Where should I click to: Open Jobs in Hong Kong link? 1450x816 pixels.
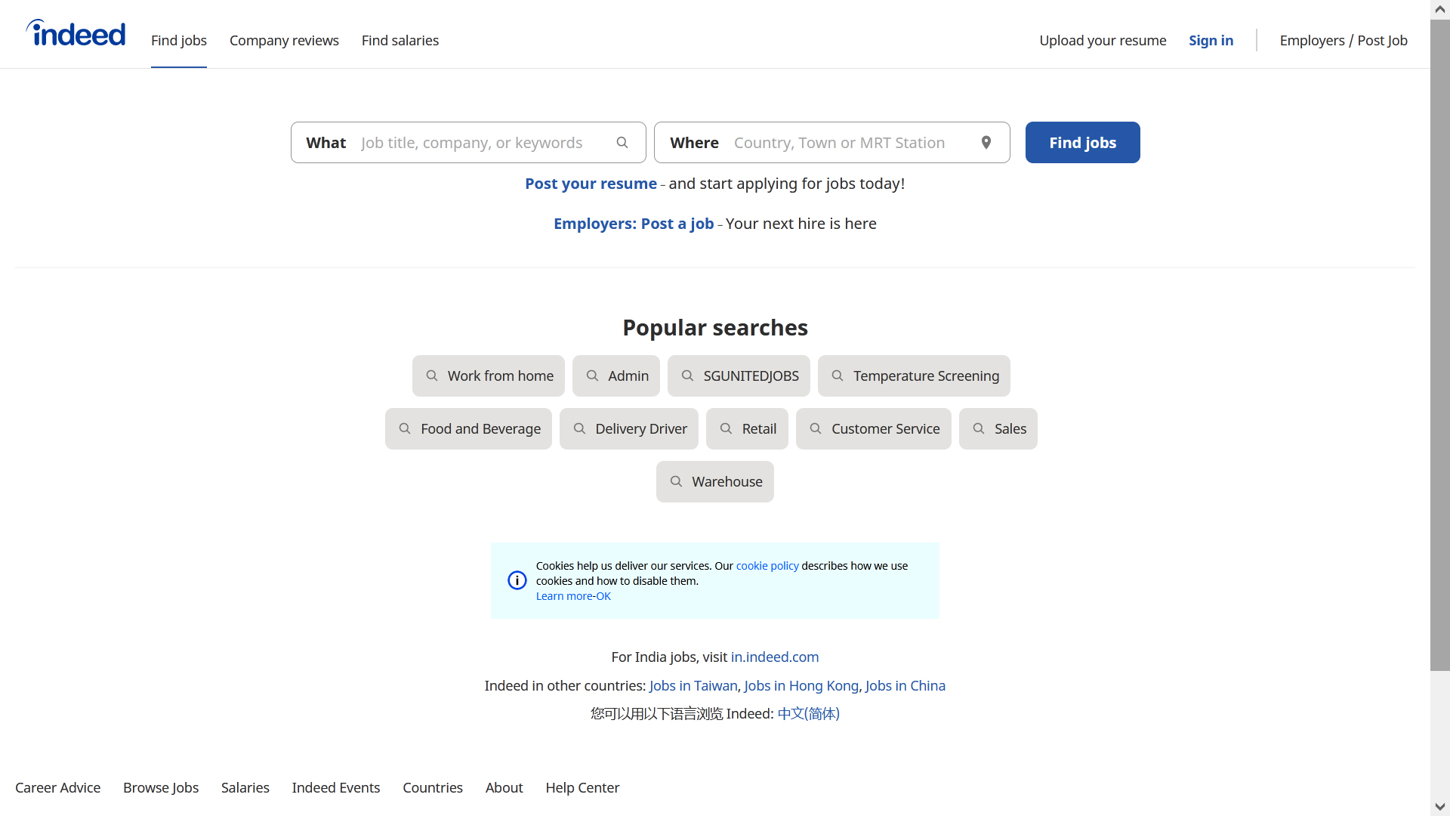click(x=801, y=686)
